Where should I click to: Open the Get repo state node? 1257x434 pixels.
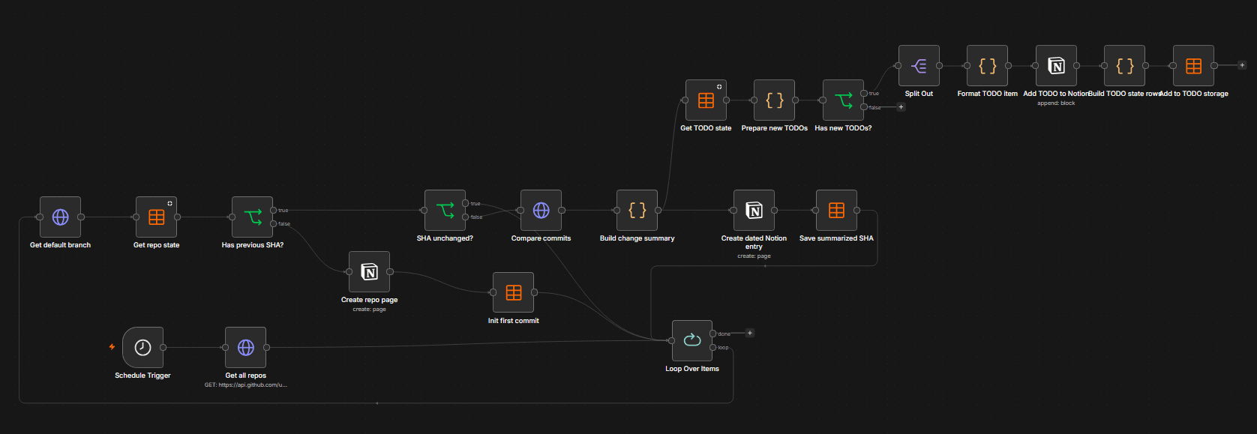pyautogui.click(x=156, y=217)
